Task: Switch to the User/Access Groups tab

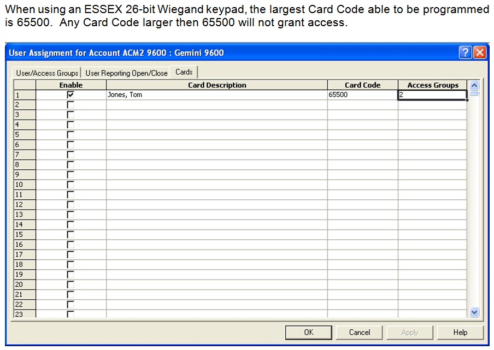Action: 47,73
